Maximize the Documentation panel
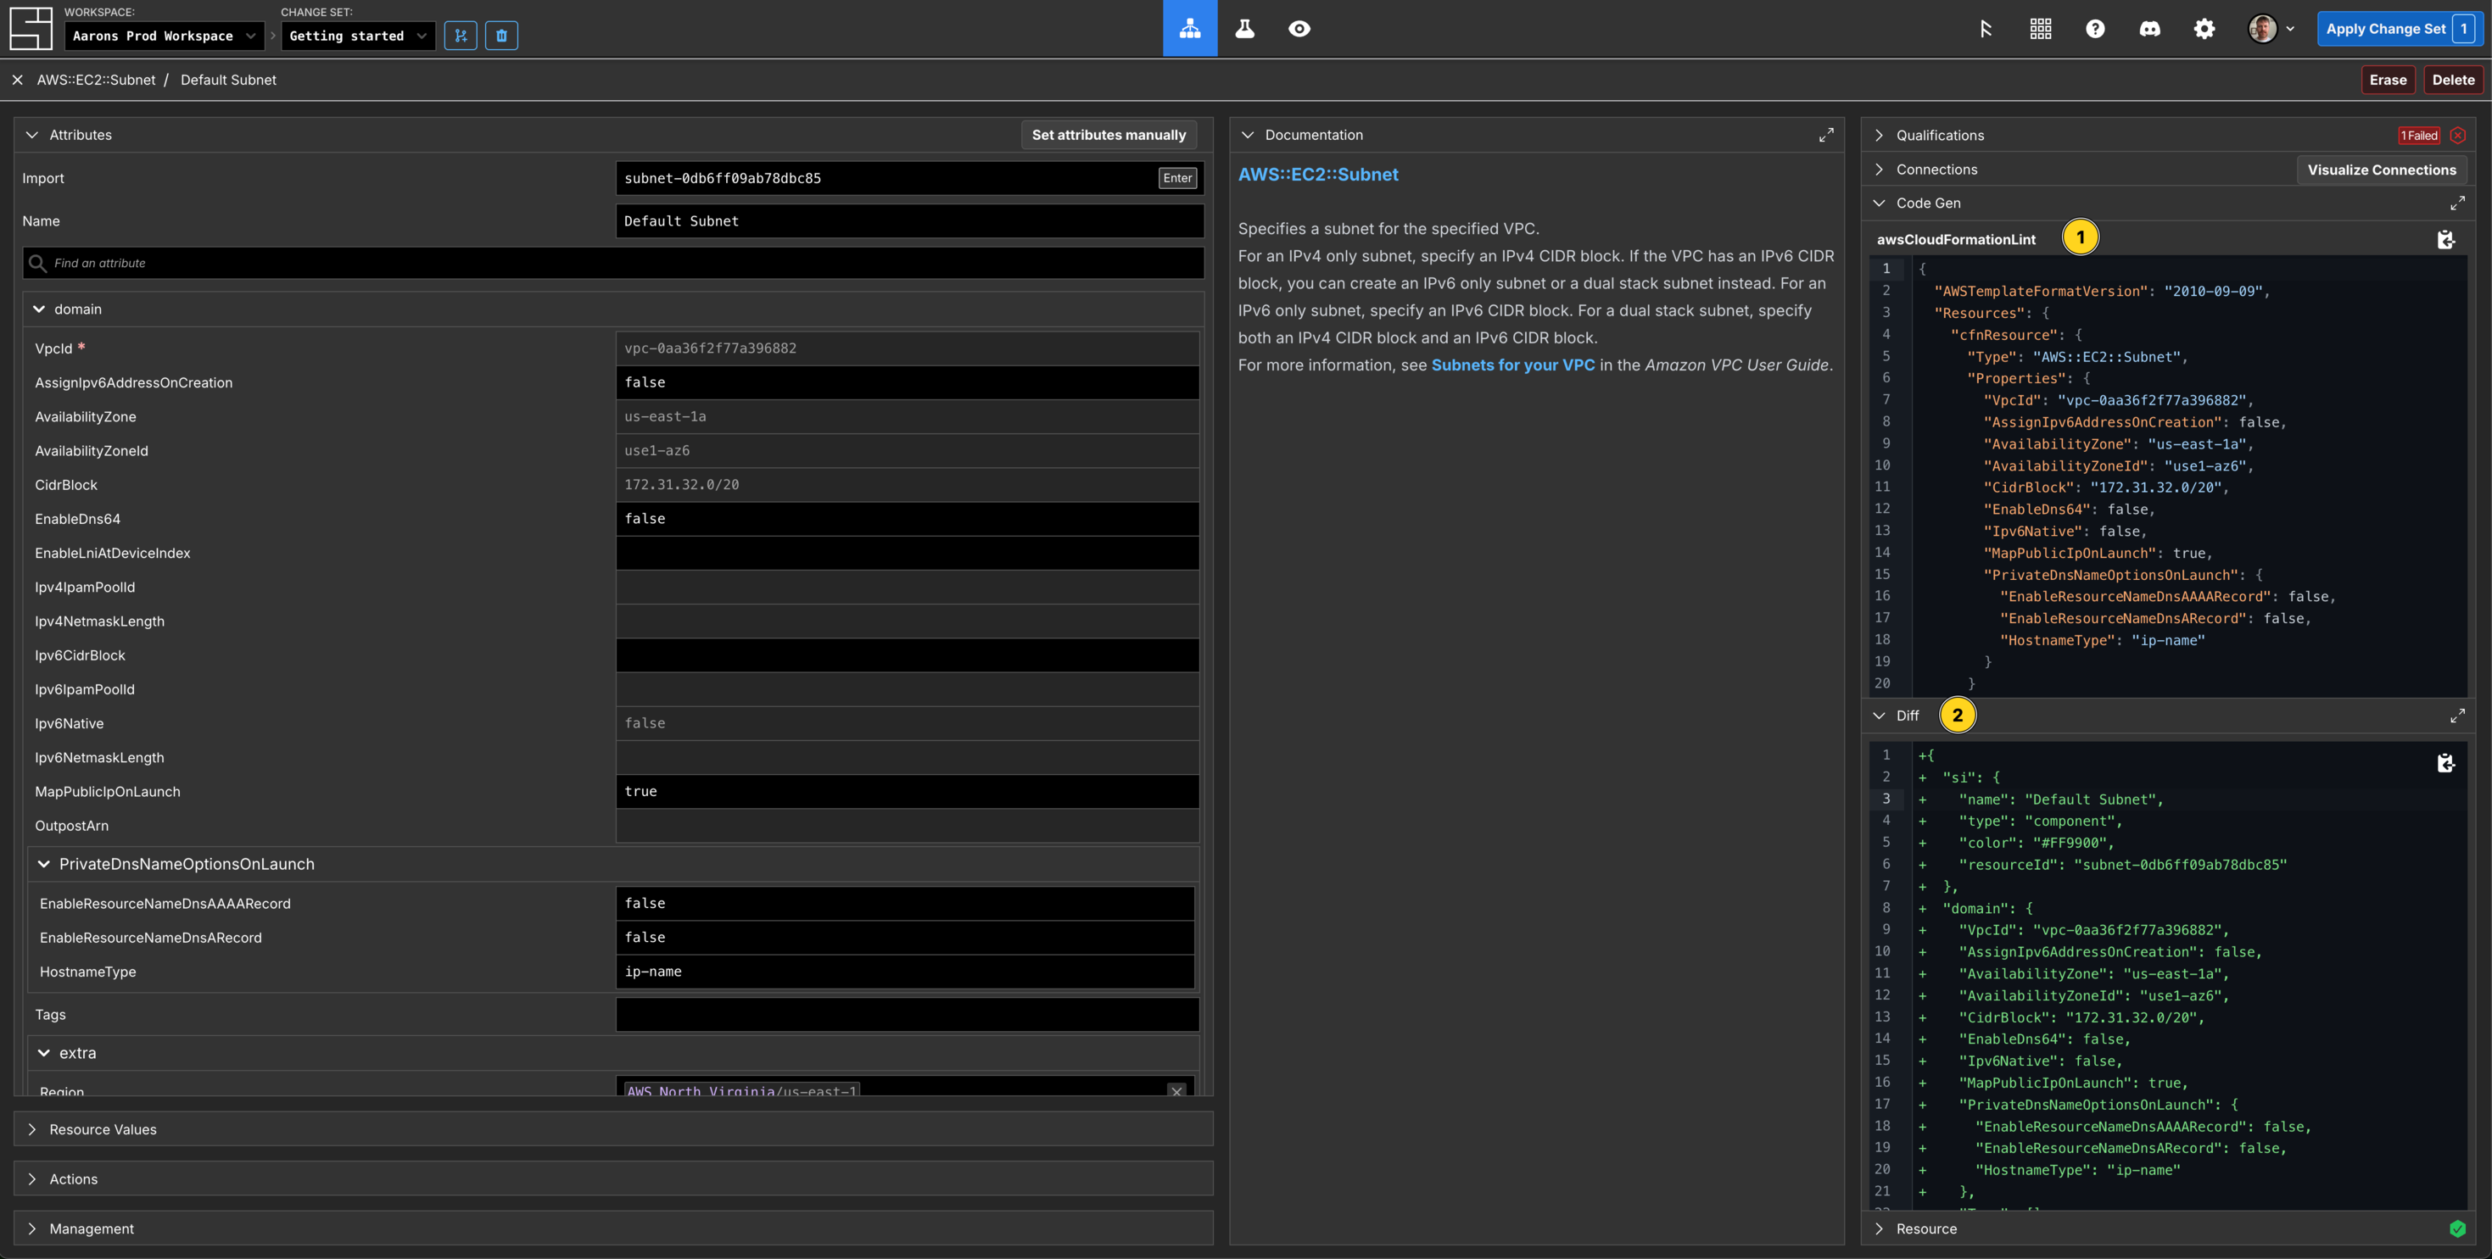2492x1259 pixels. pyautogui.click(x=1825, y=136)
